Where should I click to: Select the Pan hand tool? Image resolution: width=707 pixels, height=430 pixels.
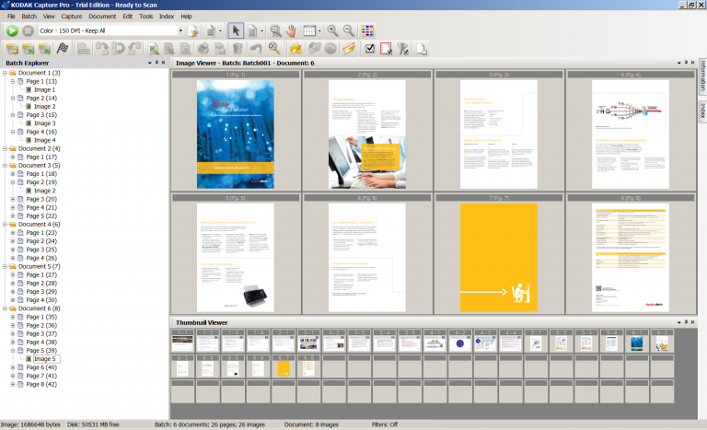coord(293,30)
